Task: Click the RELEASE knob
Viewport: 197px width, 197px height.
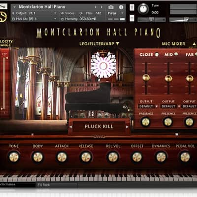Action: [x=86, y=157]
